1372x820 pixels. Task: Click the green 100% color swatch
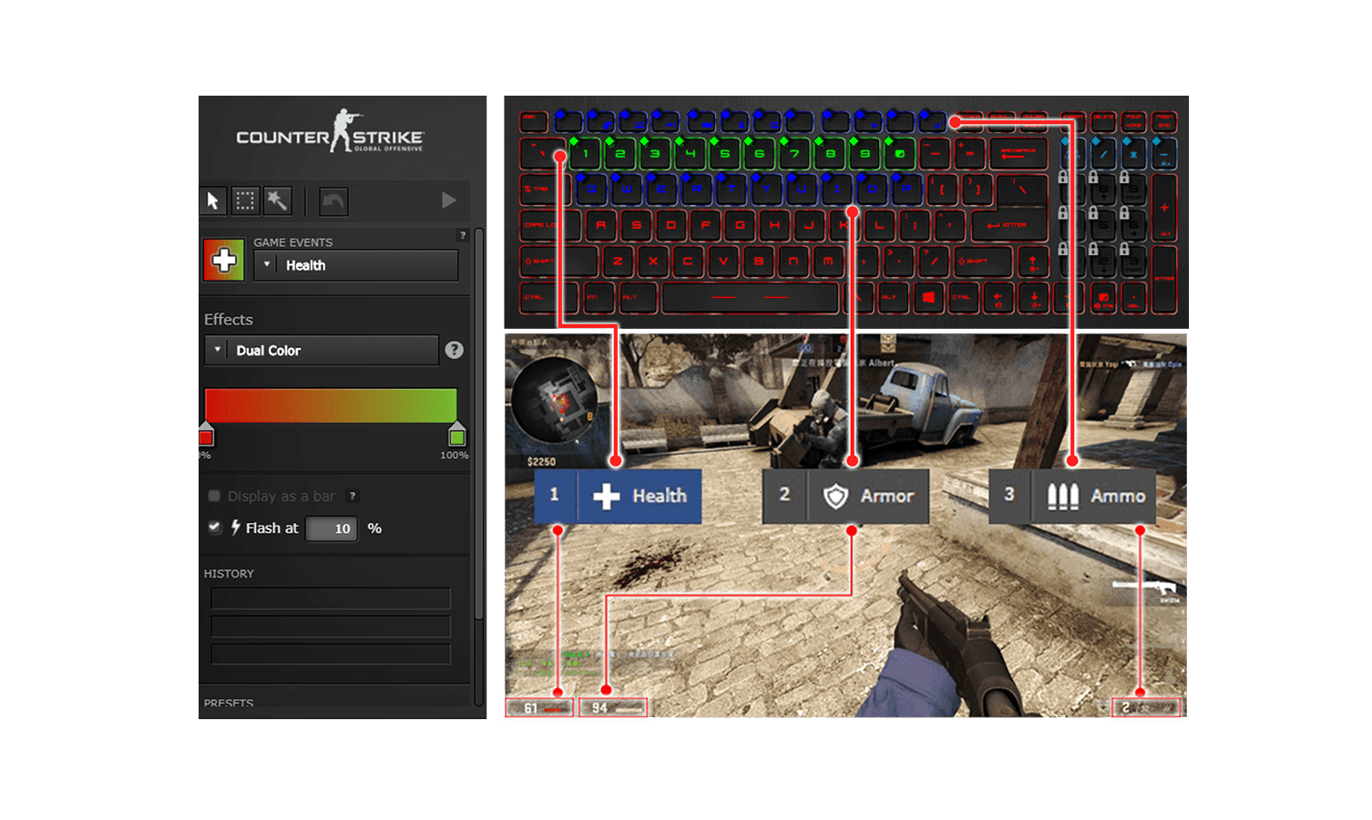point(456,438)
